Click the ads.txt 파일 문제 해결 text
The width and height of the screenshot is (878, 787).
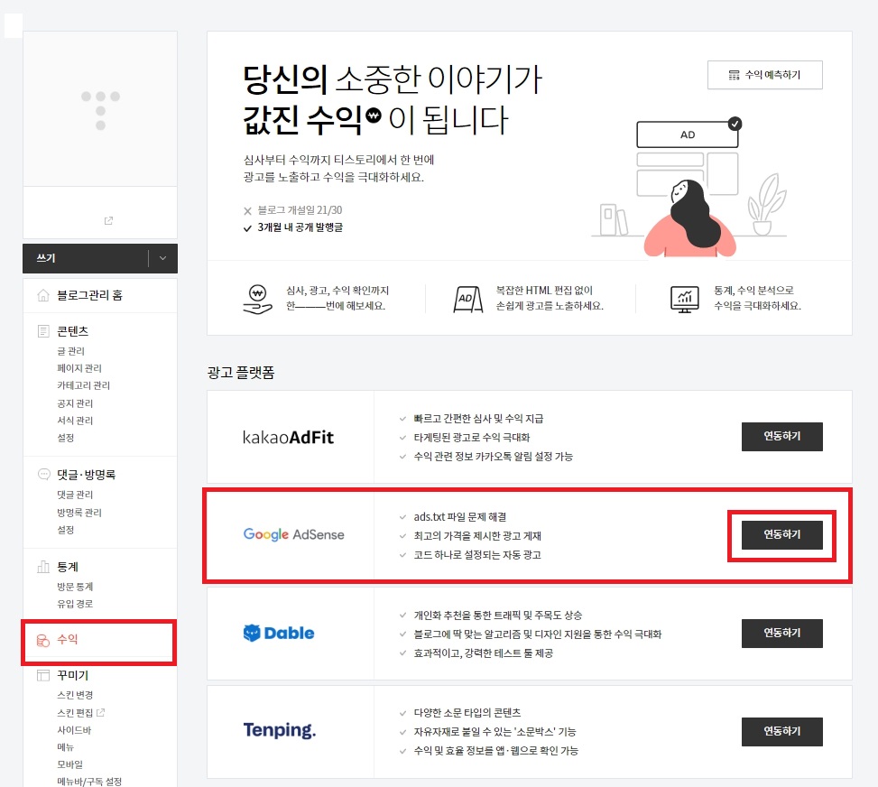[x=460, y=516]
